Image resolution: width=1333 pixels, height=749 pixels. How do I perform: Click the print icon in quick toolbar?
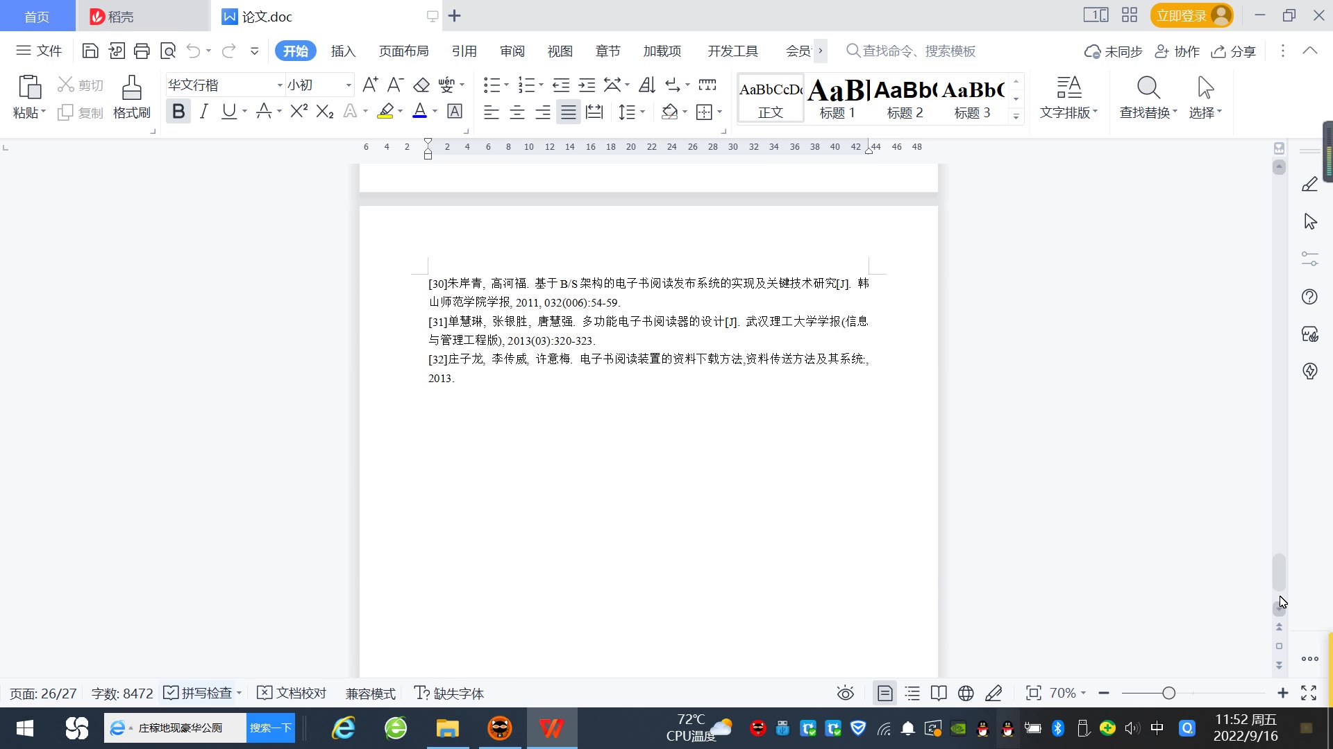[142, 51]
